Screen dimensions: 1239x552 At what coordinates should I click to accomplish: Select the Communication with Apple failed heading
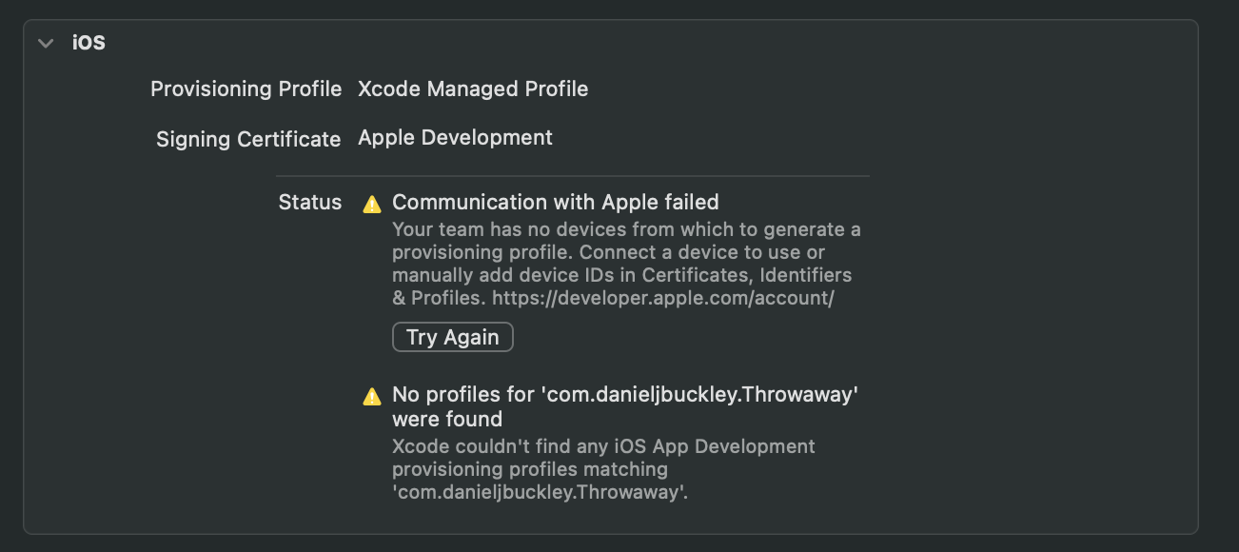click(555, 202)
